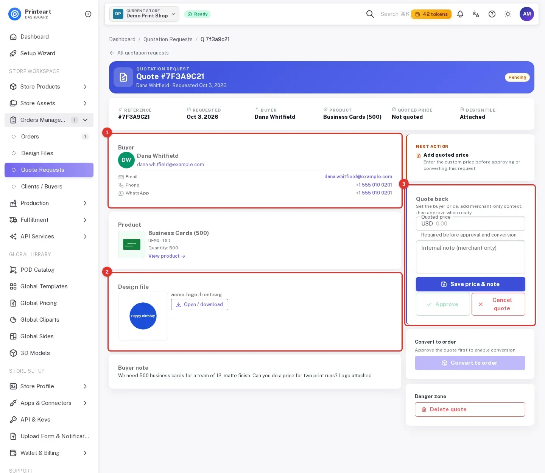
Task: Expand Fulfillment submenu chevron
Action: [85, 220]
